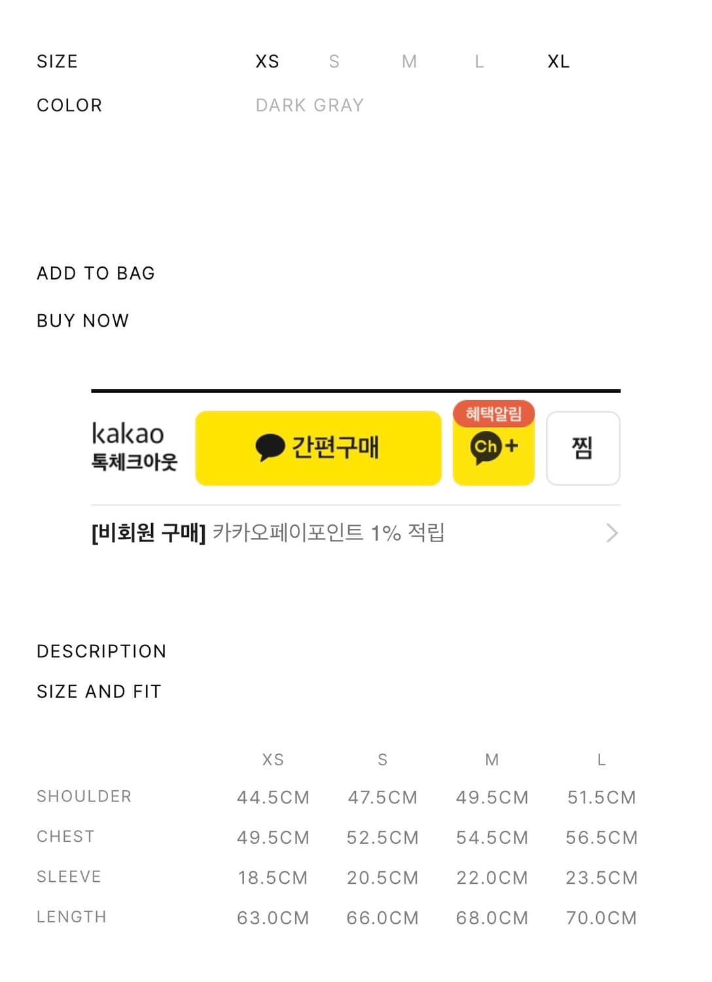Click ADD TO BAG
Viewport: 712px width, 982px height.
[95, 273]
